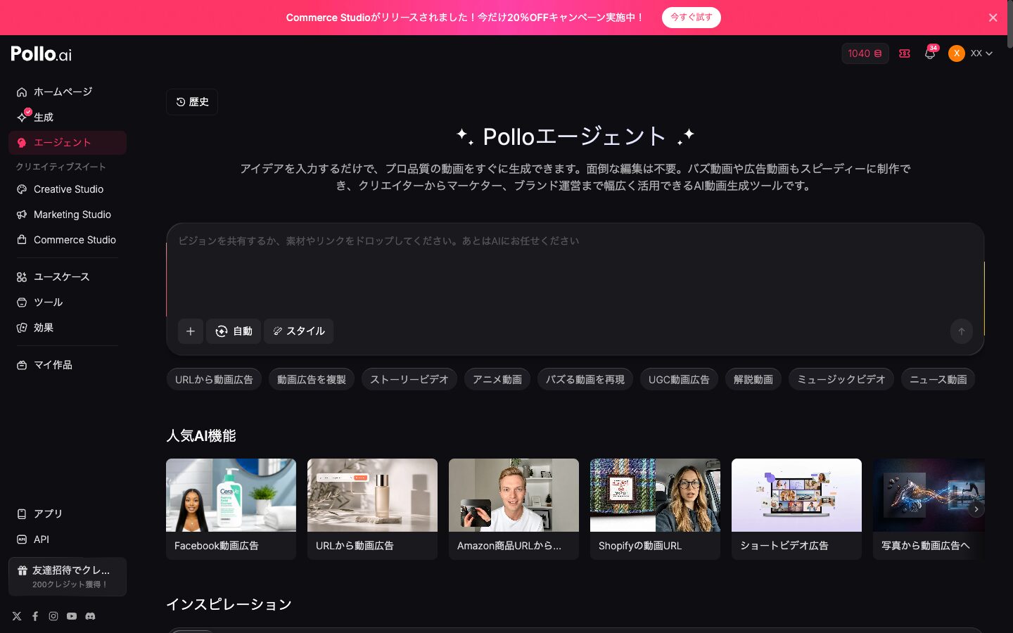The image size is (1013, 633).
Task: Open the YouTube social icon
Action: pos(72,616)
